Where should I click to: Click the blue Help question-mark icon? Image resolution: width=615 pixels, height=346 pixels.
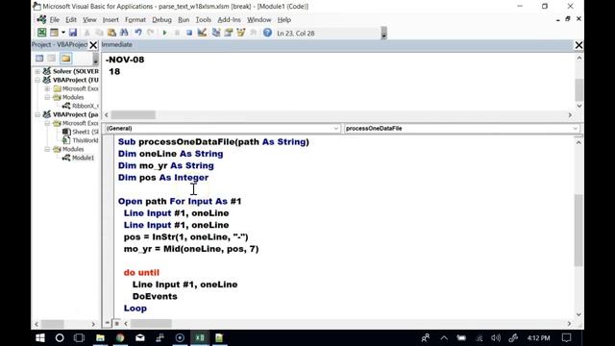(267, 33)
